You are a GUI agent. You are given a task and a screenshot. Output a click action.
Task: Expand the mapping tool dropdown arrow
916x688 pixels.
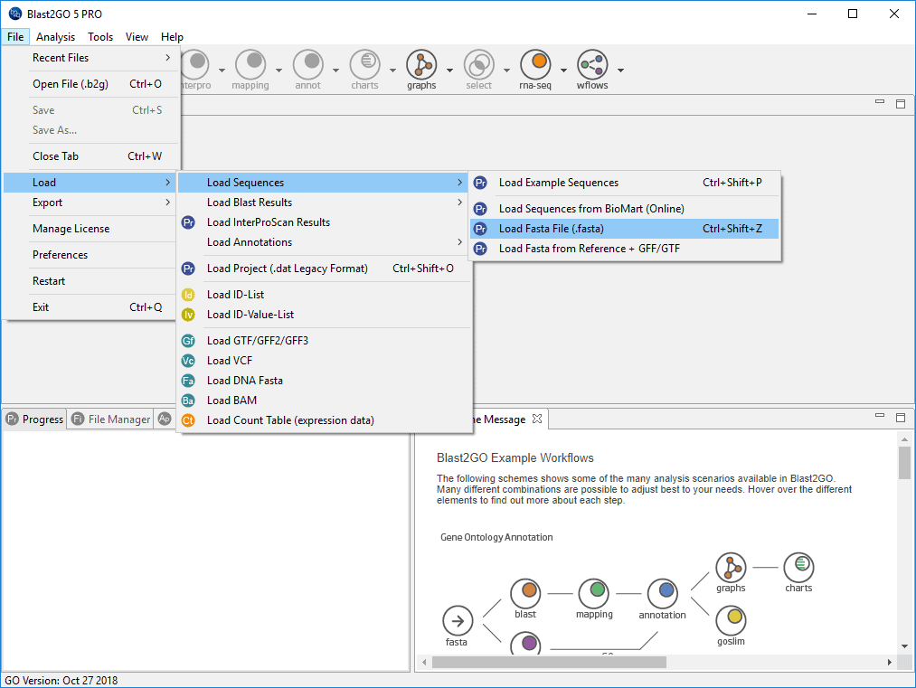(279, 71)
